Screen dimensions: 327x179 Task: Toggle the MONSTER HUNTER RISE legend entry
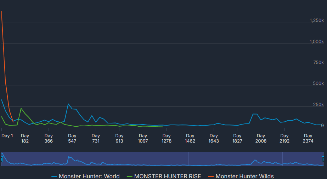click(164, 176)
